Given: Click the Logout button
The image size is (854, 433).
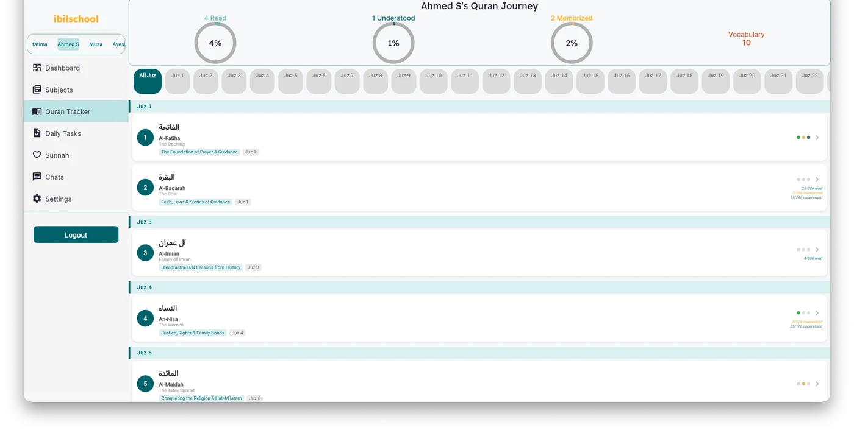Looking at the screenshot, I should point(76,234).
